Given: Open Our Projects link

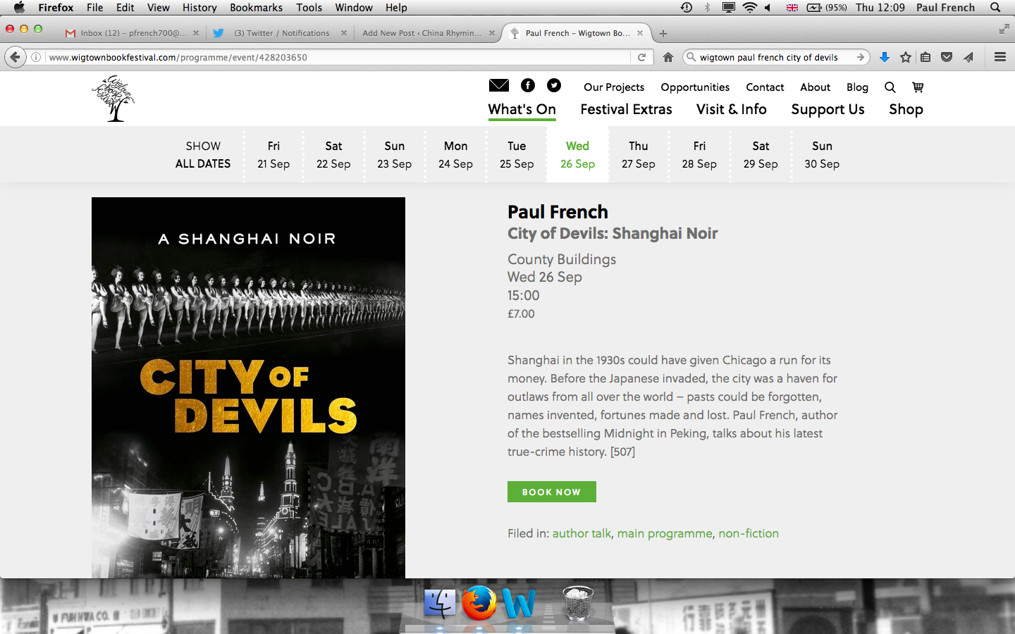Looking at the screenshot, I should 614,87.
